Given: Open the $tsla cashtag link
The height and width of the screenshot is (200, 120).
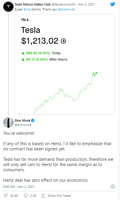Looking at the screenshot, I should tap(27, 10).
